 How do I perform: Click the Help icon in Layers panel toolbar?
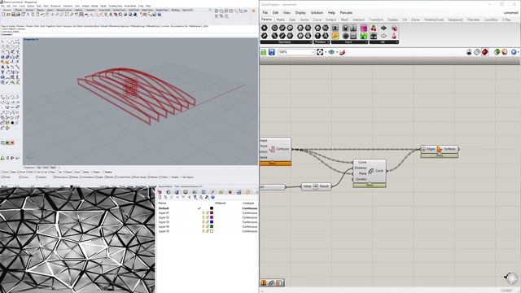tap(212, 197)
